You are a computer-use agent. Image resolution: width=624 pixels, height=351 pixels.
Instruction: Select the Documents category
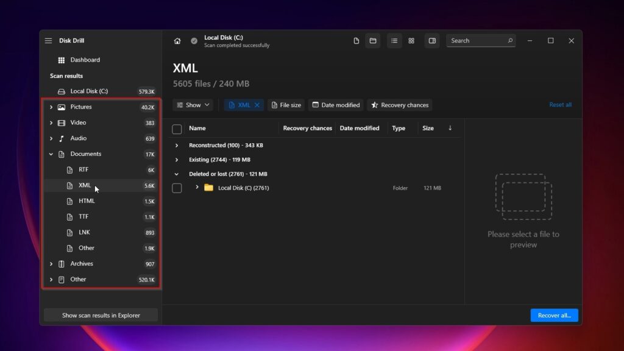pos(101,154)
